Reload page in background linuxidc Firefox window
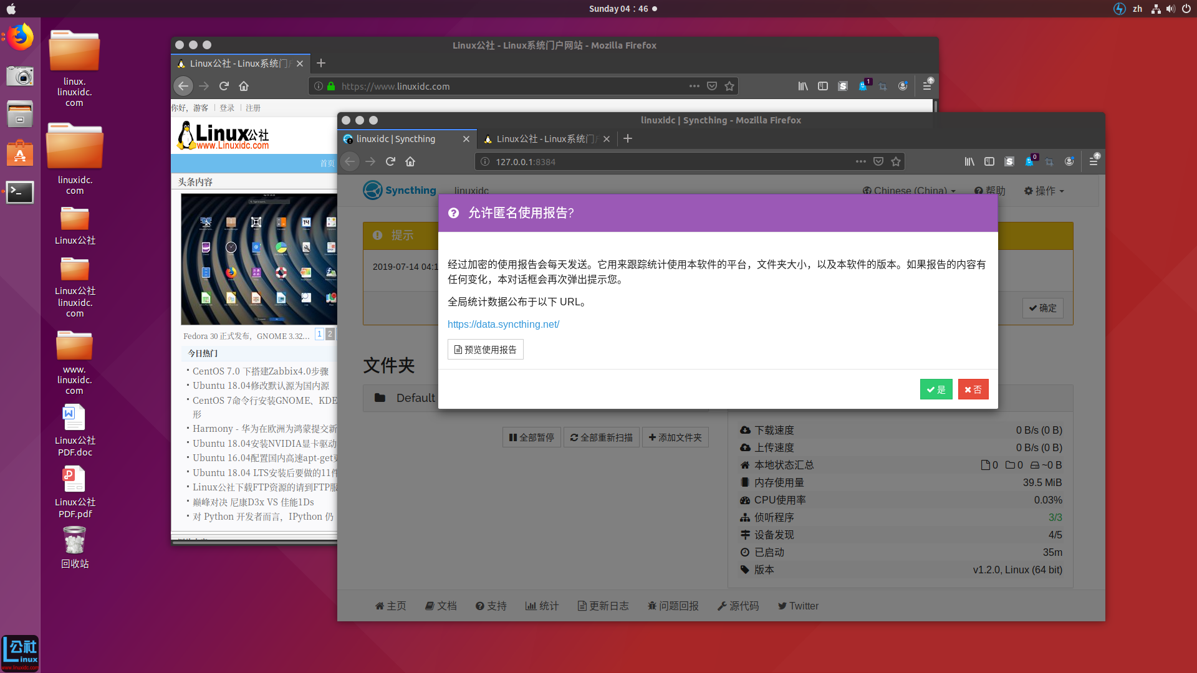The width and height of the screenshot is (1197, 673). [224, 86]
